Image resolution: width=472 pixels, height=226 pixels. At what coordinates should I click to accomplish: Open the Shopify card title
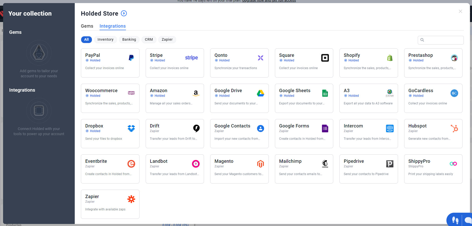click(352, 55)
